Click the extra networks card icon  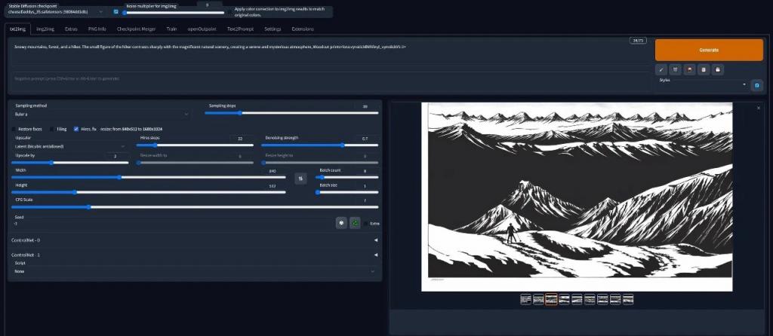tap(689, 69)
